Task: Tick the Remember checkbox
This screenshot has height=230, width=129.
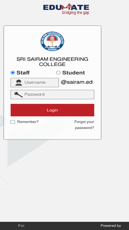Action: (13, 122)
